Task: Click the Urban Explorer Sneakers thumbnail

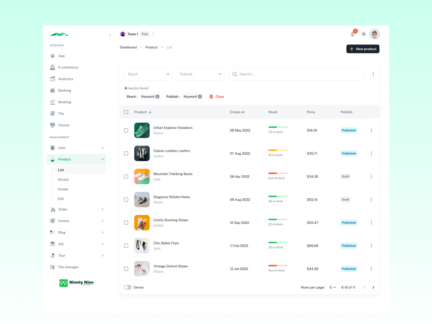Action: 142,130
